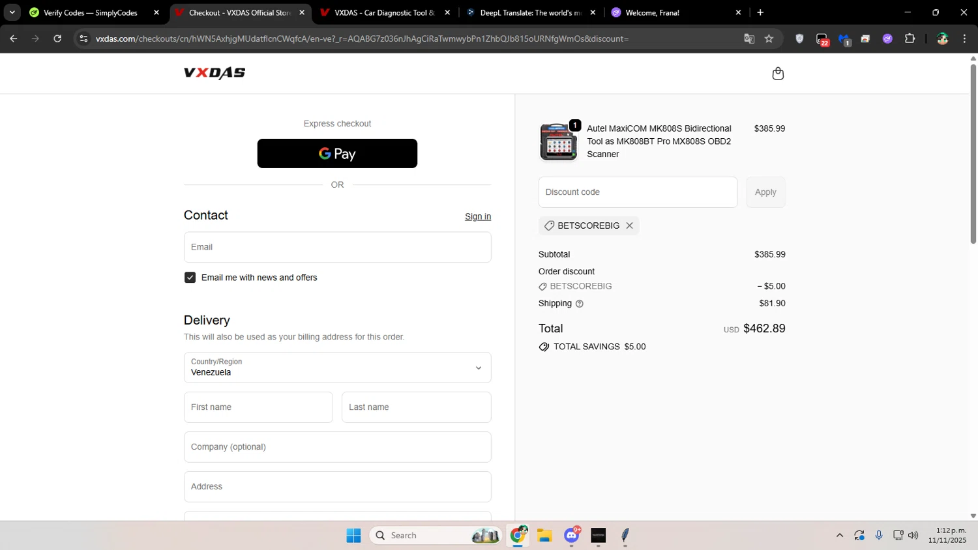Open Chrome from the taskbar
This screenshot has width=978, height=550.
pos(518,535)
